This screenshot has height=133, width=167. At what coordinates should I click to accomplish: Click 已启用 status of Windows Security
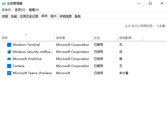pyautogui.click(x=99, y=52)
